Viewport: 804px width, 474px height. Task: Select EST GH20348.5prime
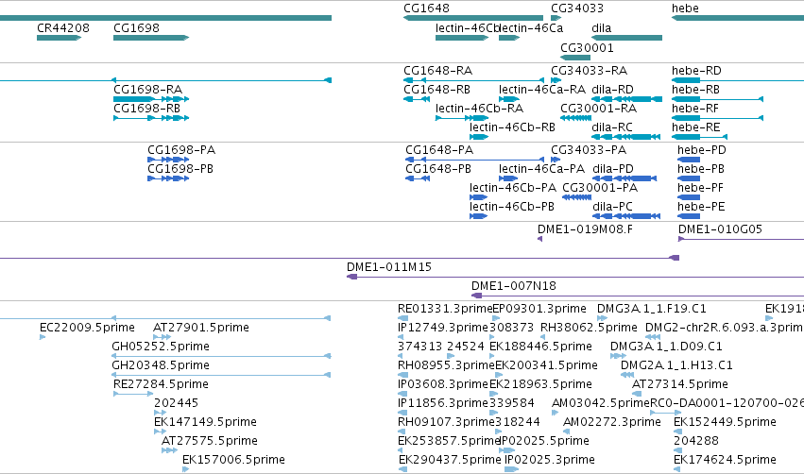(221, 375)
